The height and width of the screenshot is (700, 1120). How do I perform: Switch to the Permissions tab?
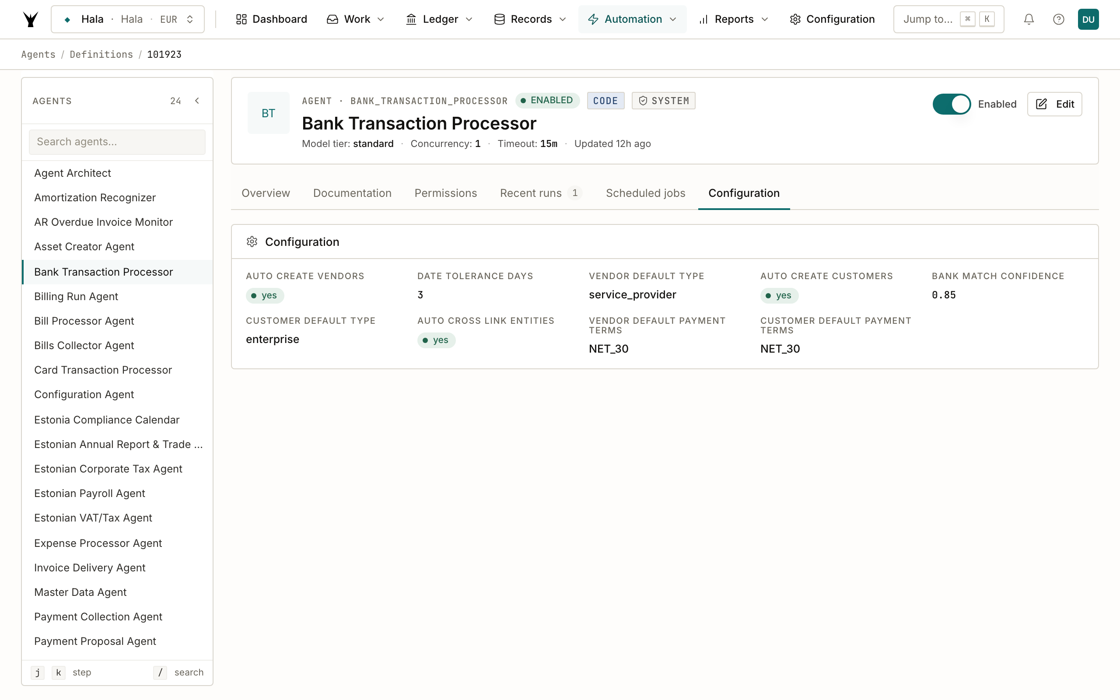(446, 193)
